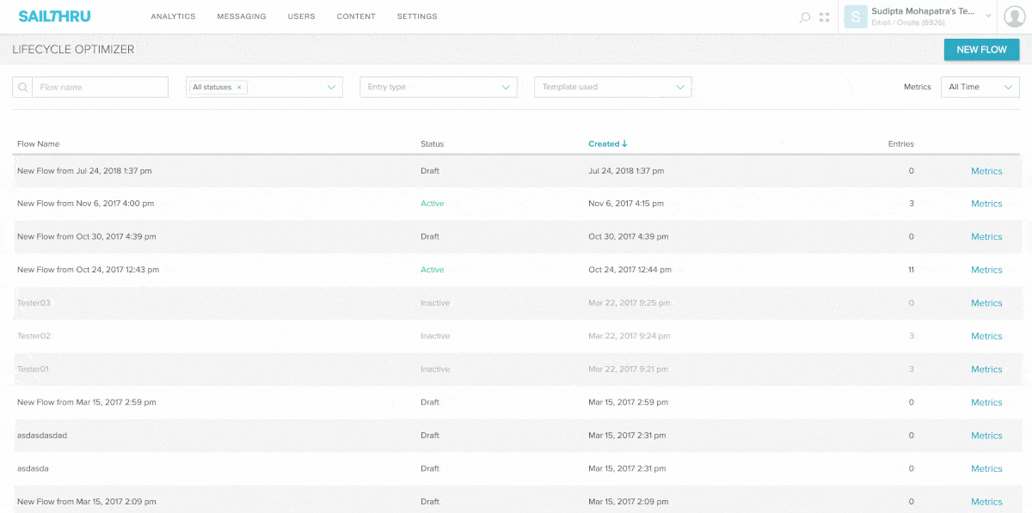This screenshot has width=1032, height=513.
Task: Click the account name Sudipta Mohapatra's
Action: (923, 11)
